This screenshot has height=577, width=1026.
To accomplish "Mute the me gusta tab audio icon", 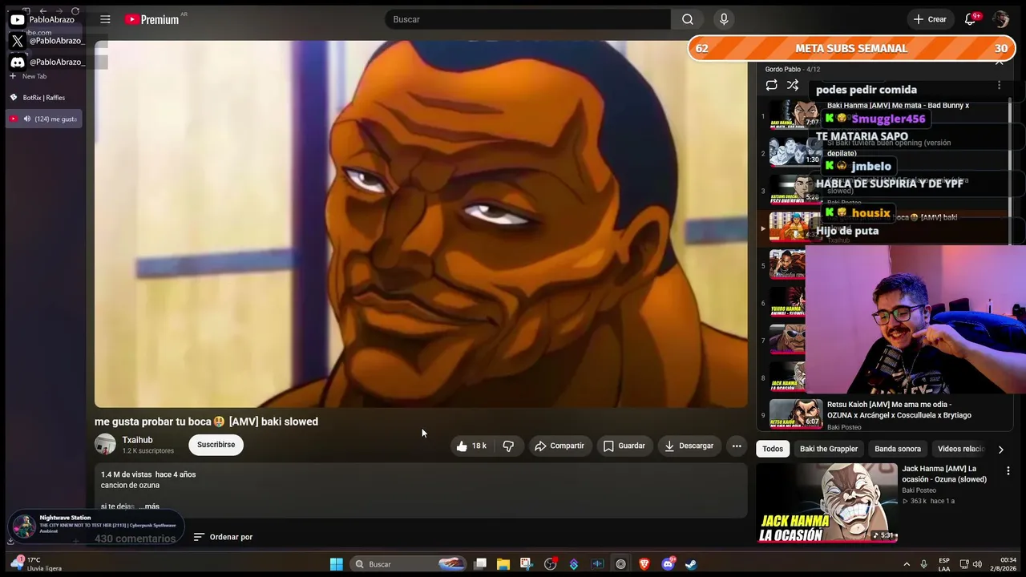I will pos(26,119).
